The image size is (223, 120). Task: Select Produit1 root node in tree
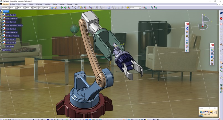6,12
